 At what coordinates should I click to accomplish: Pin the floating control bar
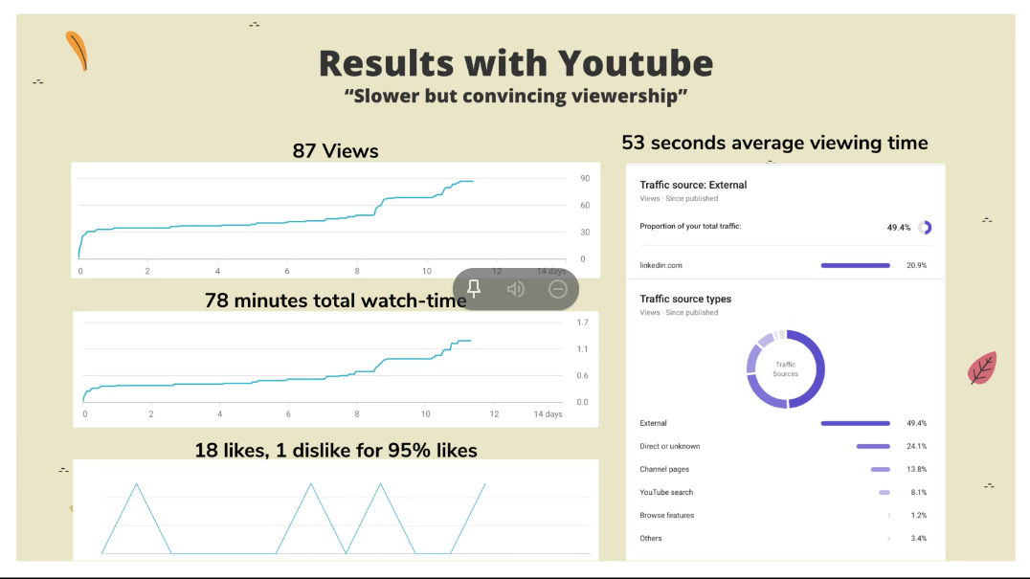pos(474,288)
